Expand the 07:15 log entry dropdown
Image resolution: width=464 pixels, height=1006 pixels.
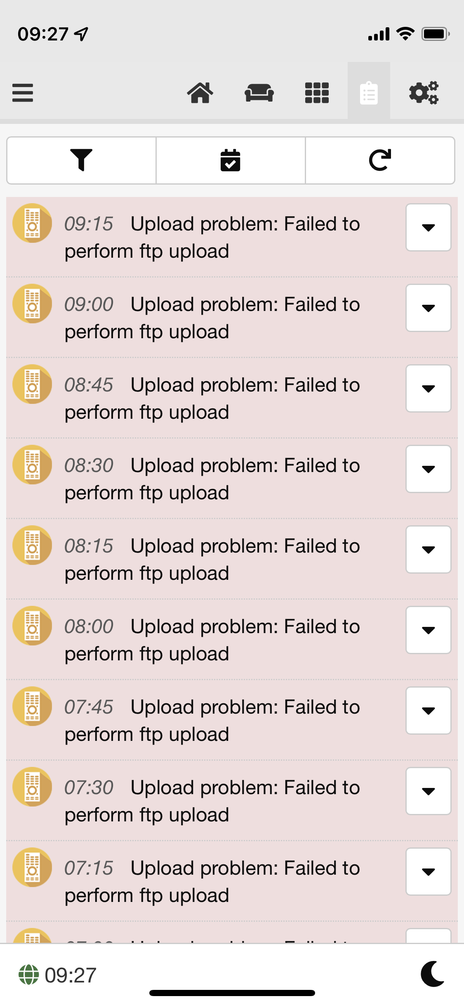click(429, 872)
